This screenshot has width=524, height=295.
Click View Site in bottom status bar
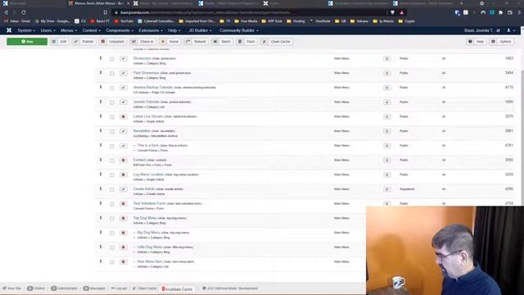12,288
